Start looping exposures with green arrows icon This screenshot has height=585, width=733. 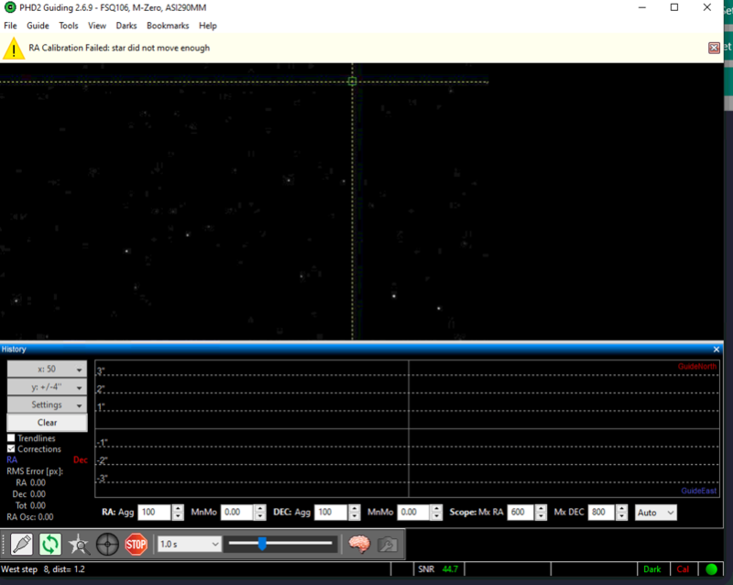point(50,545)
